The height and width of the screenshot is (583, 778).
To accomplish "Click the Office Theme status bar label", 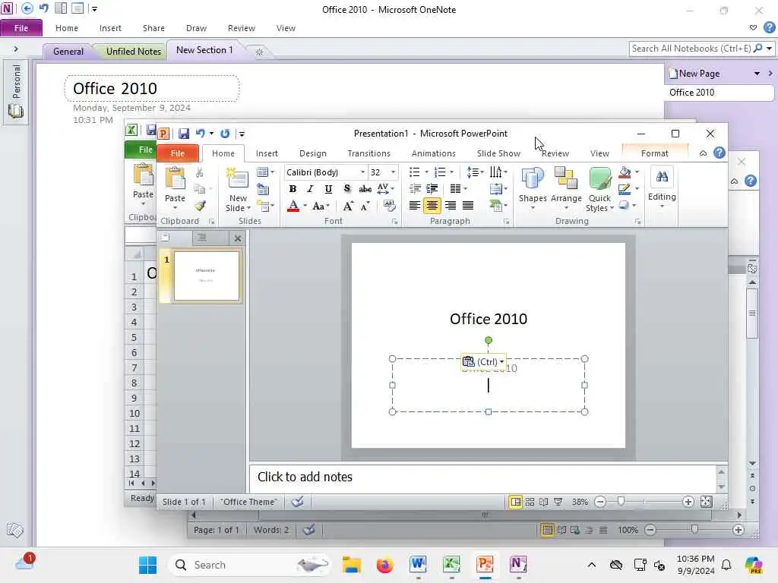I will 248,502.
